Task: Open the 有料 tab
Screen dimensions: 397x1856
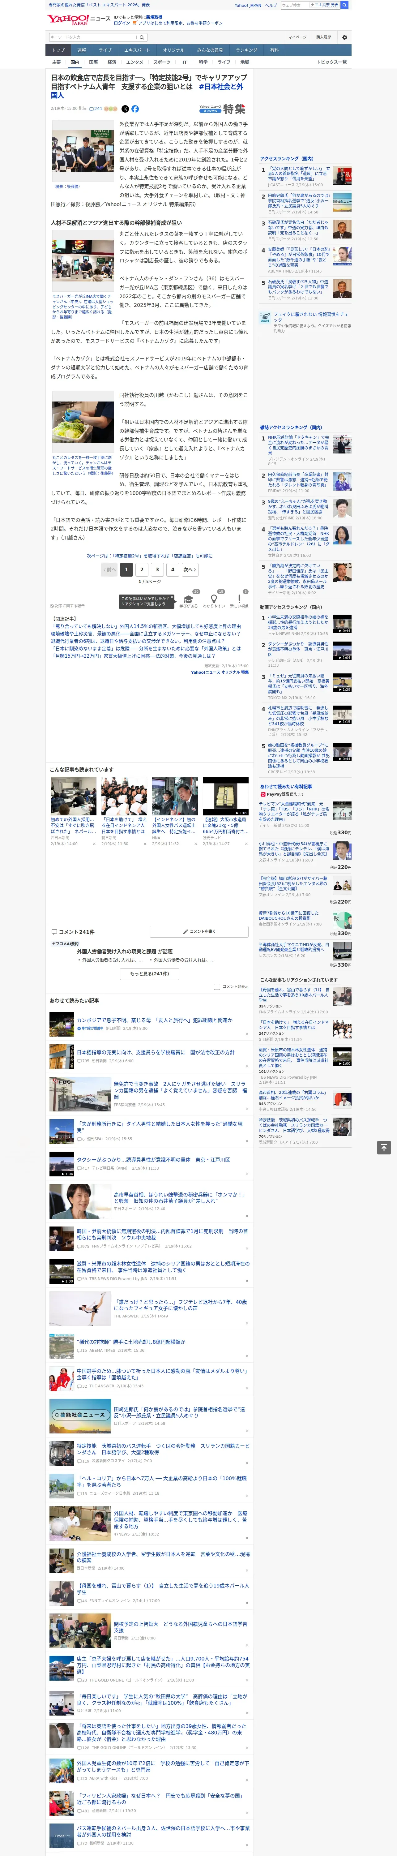Action: [x=274, y=50]
